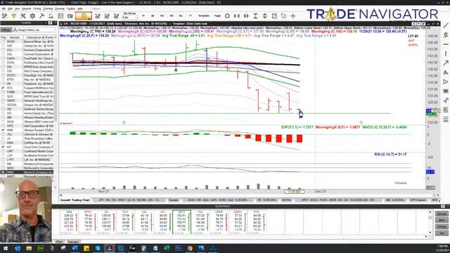The image size is (450, 253).
Task: Select the trend line drawing tool
Action: [446, 25]
